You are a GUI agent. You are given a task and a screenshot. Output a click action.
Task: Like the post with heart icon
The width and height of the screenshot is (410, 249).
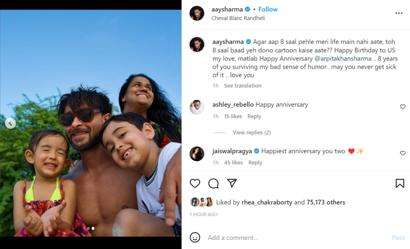tap(195, 183)
